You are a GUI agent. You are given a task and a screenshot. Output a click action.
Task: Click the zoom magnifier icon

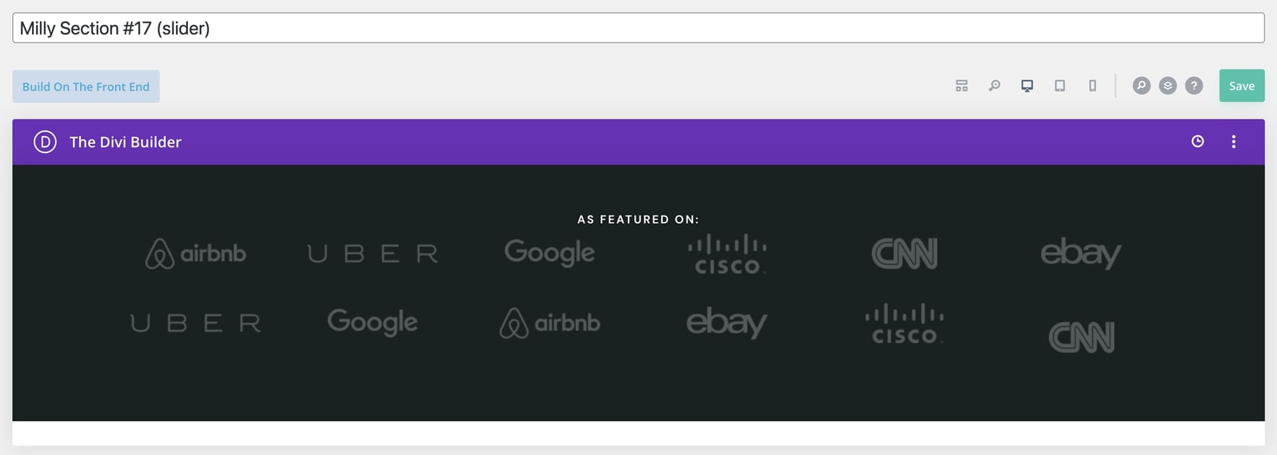[995, 86]
